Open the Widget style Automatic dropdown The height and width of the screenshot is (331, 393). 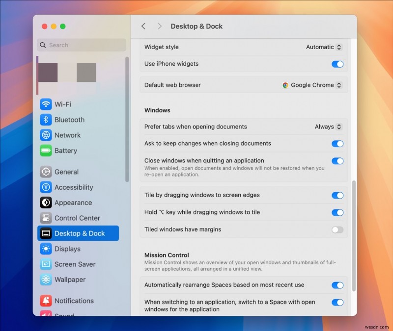click(x=324, y=47)
